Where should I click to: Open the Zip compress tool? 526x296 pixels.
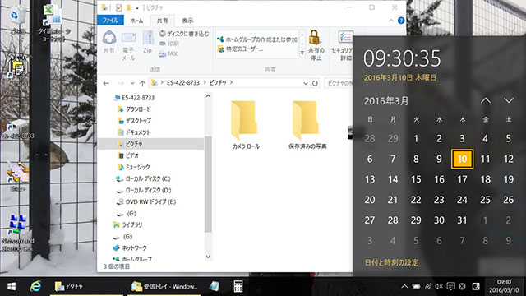point(148,42)
